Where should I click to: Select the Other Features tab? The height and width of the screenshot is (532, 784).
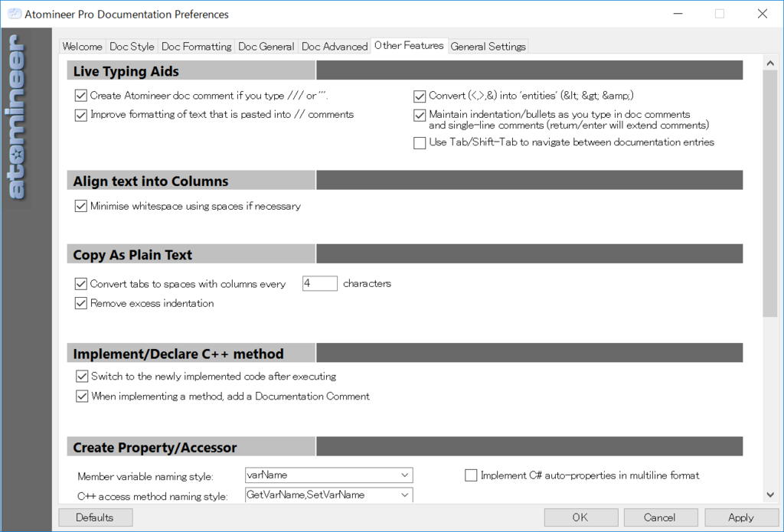pyautogui.click(x=409, y=45)
